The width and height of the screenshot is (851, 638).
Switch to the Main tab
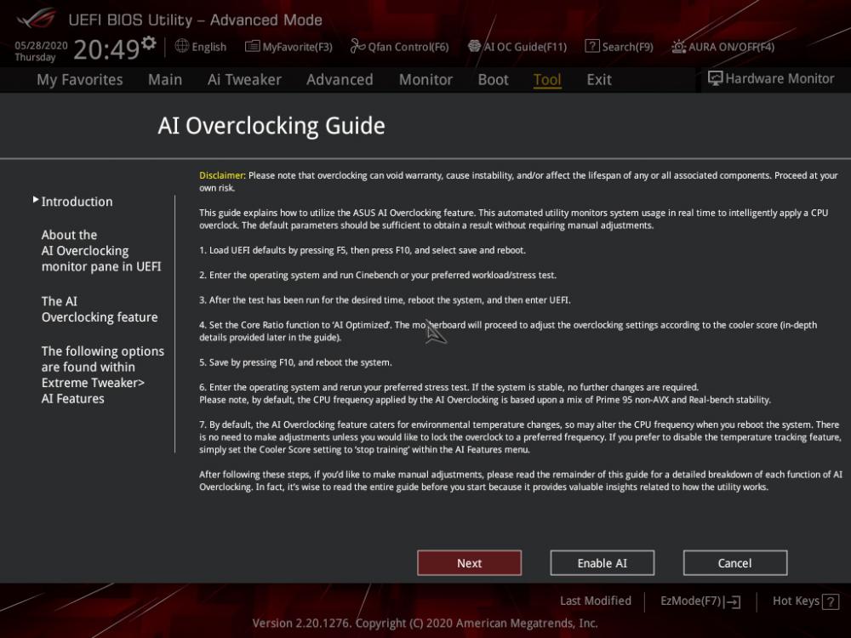(165, 80)
